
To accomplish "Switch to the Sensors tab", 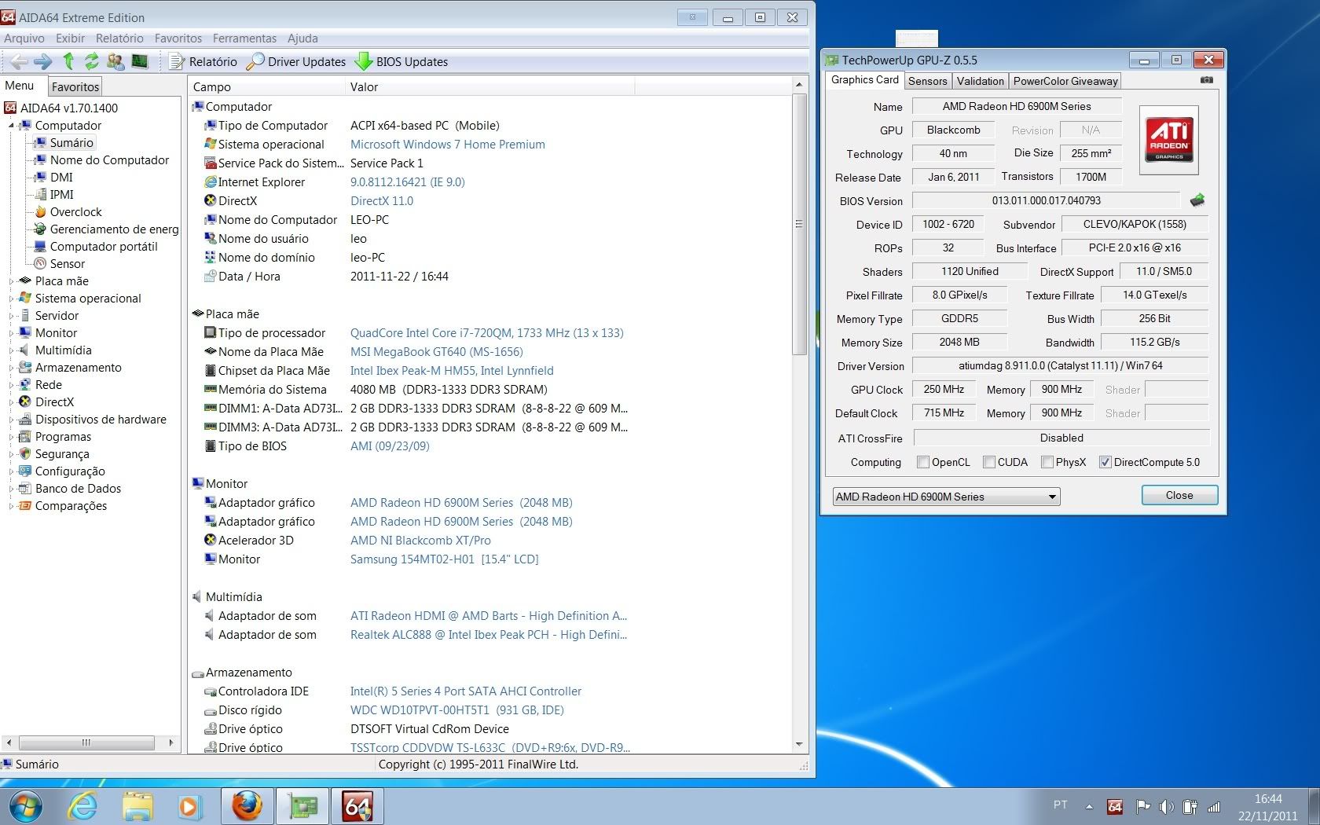I will 927,81.
